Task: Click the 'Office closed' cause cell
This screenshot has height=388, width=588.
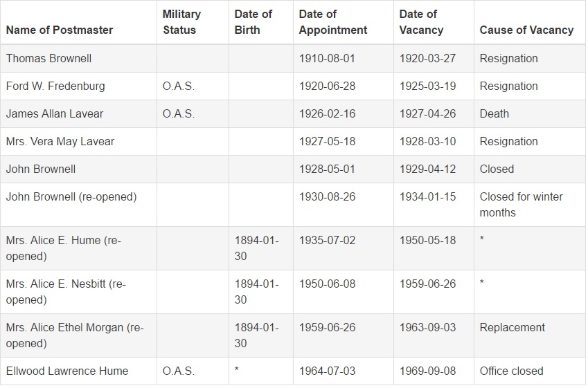Action: 512,371
